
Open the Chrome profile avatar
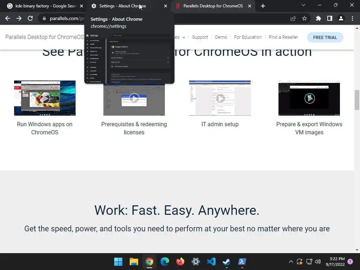pos(341,18)
